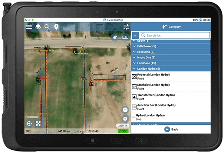Open the hamburger main menu
This screenshot has width=224, height=153.
click(x=29, y=27)
